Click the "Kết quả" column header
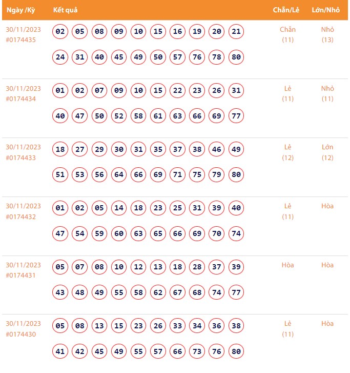Viewport: 350px width, 373px height. point(65,10)
